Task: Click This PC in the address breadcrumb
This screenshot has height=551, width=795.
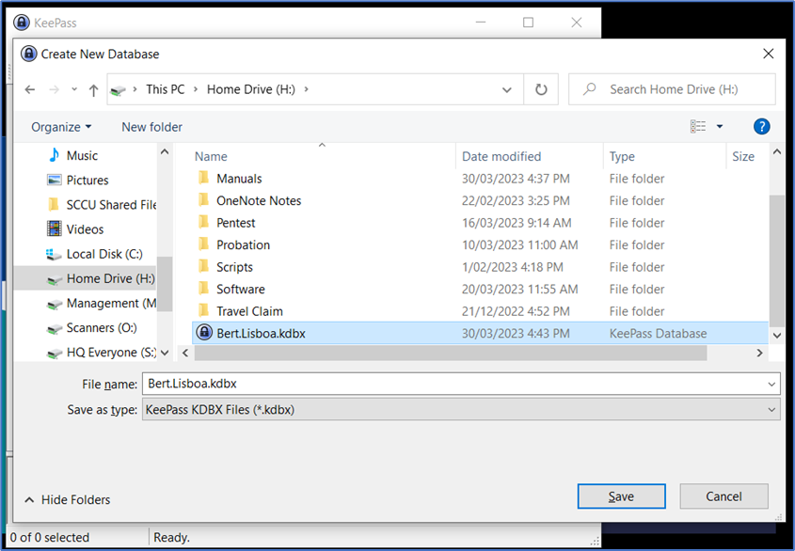Action: pyautogui.click(x=166, y=89)
